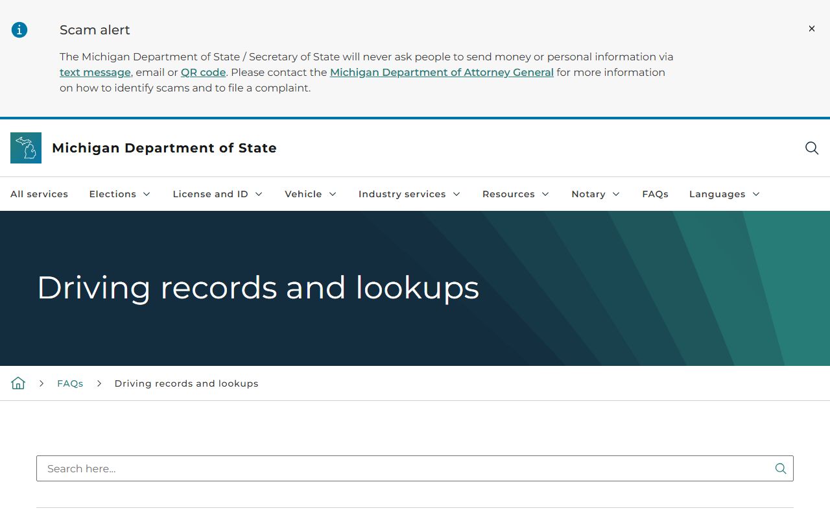Open the QR code link
The height and width of the screenshot is (519, 830).
[x=203, y=72]
